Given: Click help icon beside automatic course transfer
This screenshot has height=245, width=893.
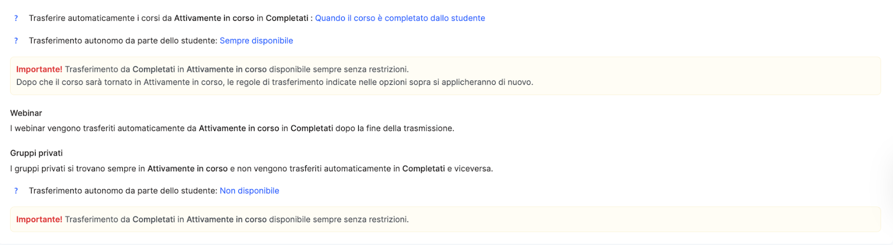Looking at the screenshot, I should pyautogui.click(x=16, y=18).
